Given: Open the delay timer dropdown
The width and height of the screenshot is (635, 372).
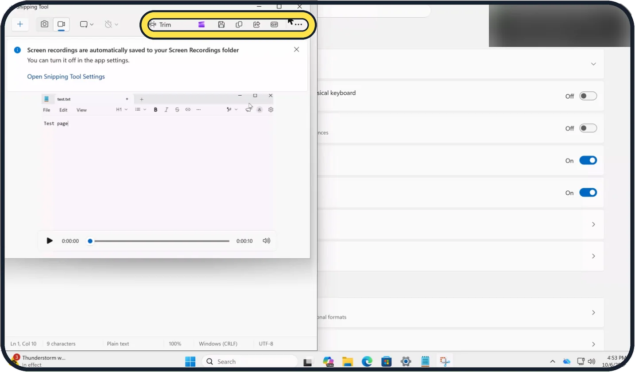Looking at the screenshot, I should click(x=111, y=24).
